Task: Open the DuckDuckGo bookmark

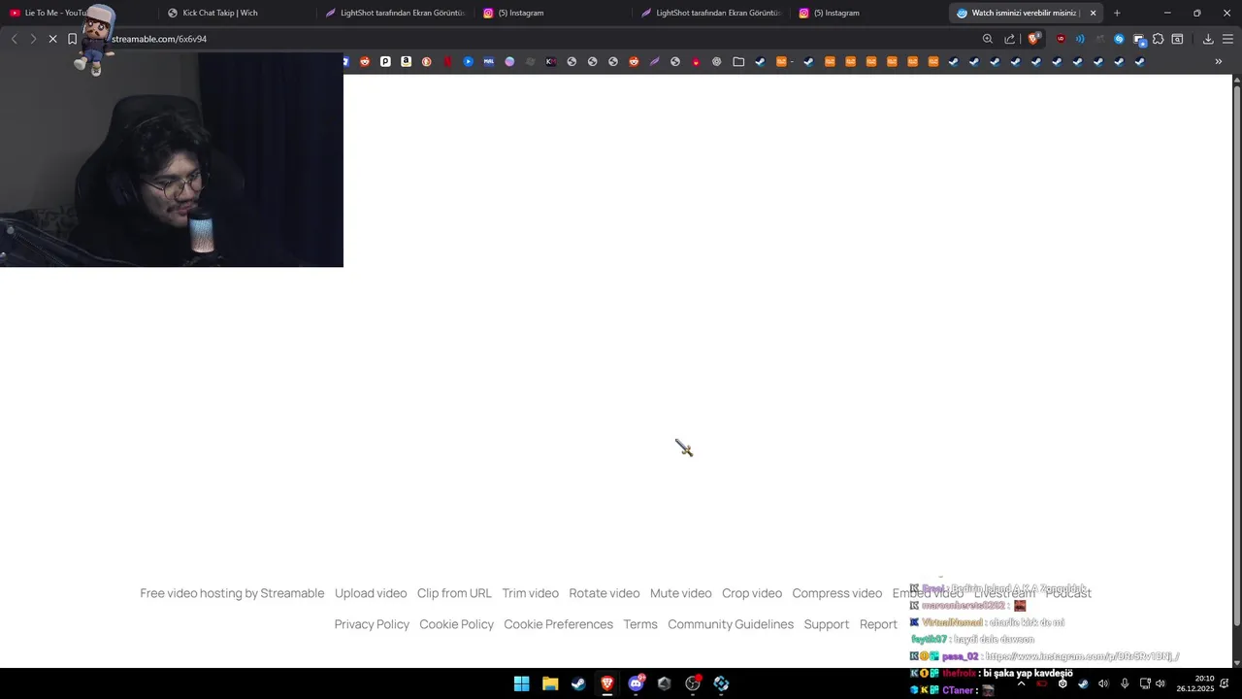Action: [426, 61]
